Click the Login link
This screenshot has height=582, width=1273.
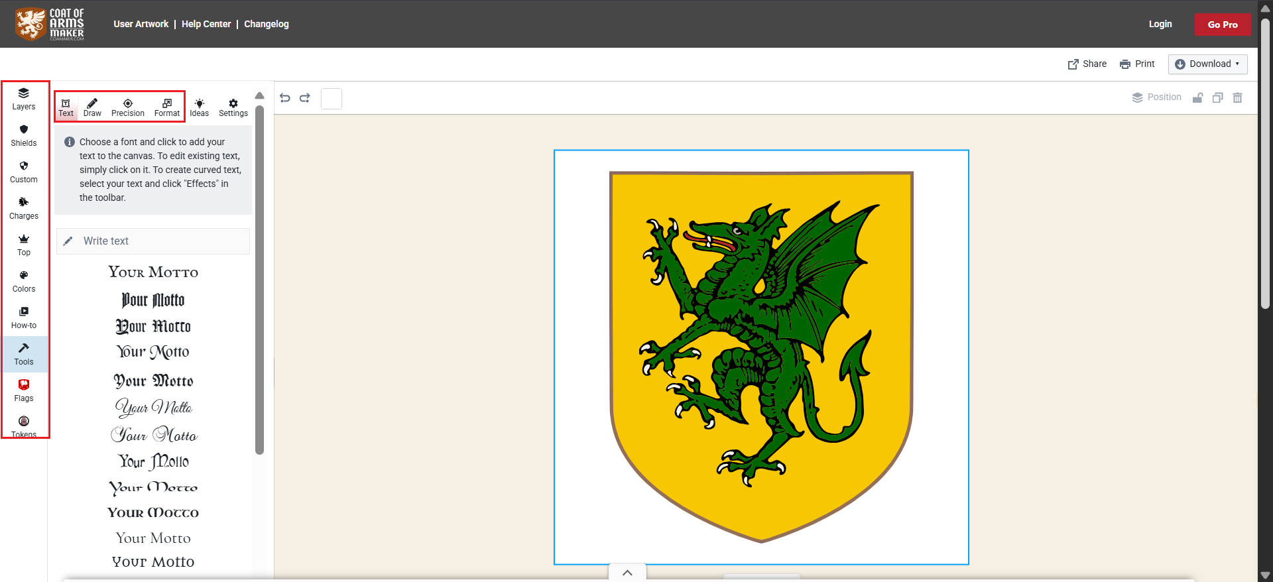tap(1160, 24)
